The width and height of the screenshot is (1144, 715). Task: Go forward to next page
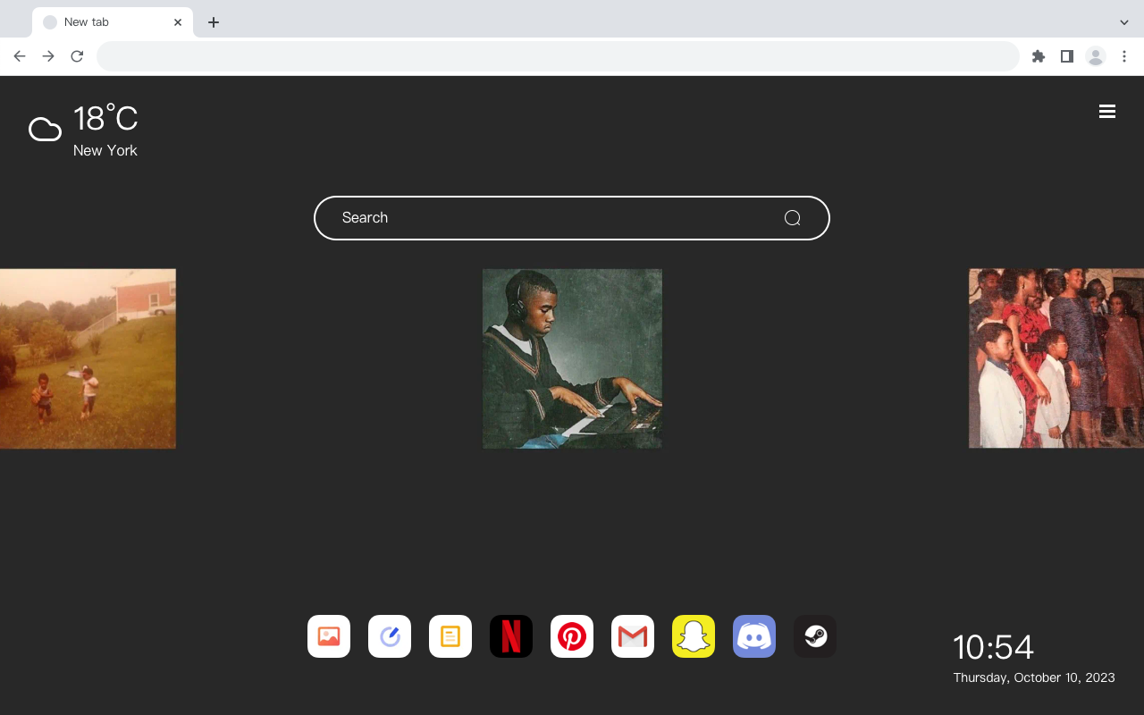click(x=48, y=56)
